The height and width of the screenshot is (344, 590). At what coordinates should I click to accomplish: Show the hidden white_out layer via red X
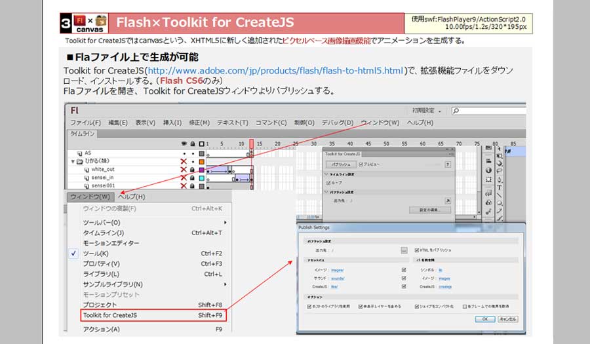184,170
